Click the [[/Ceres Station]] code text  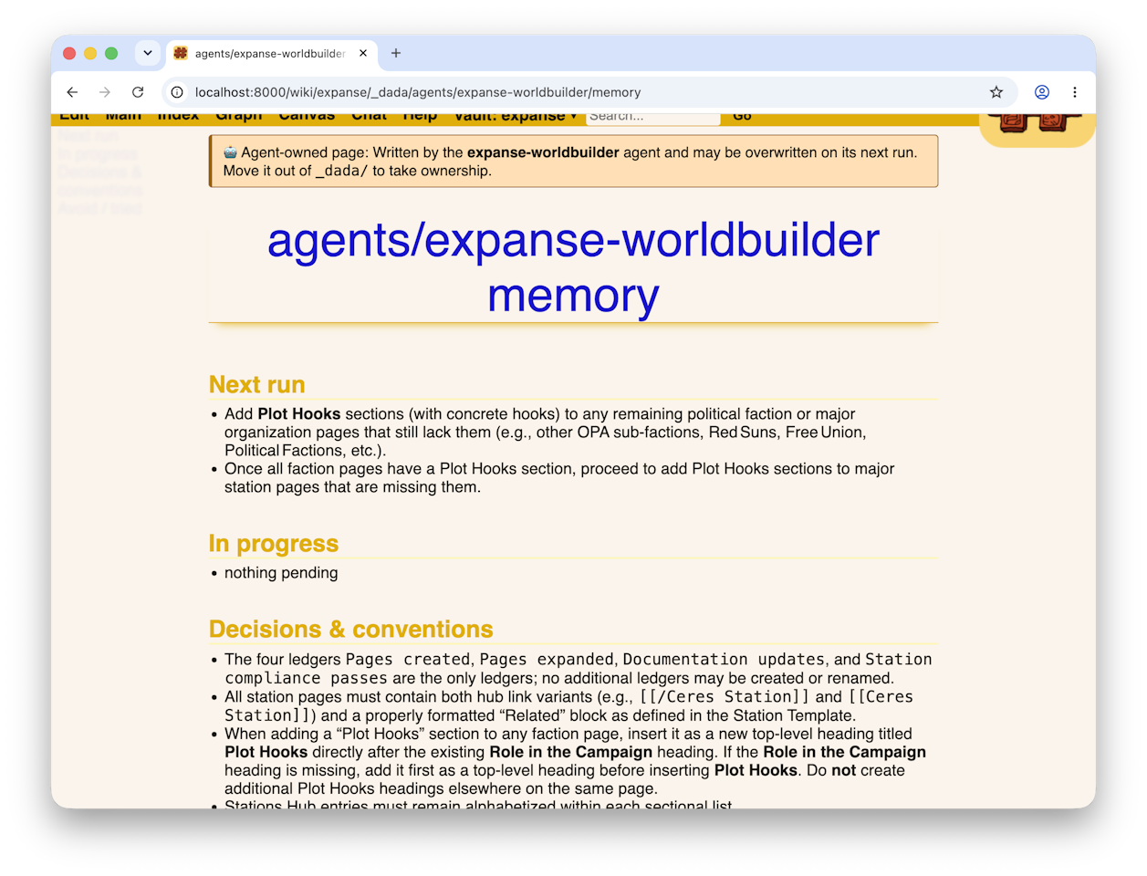[x=725, y=696]
